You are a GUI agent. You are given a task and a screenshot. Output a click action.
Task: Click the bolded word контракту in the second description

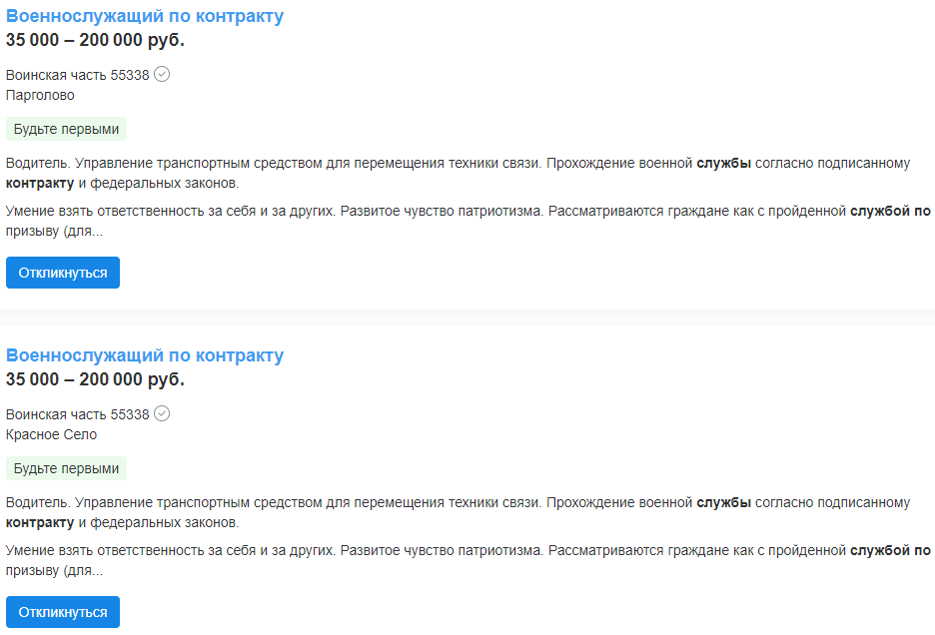42,523
